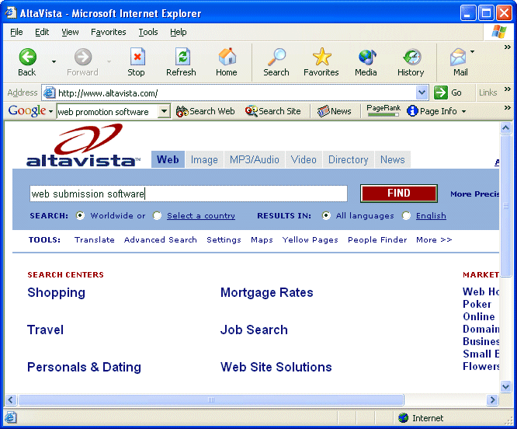
Task: Click the PageRank indicator
Action: pos(383,110)
